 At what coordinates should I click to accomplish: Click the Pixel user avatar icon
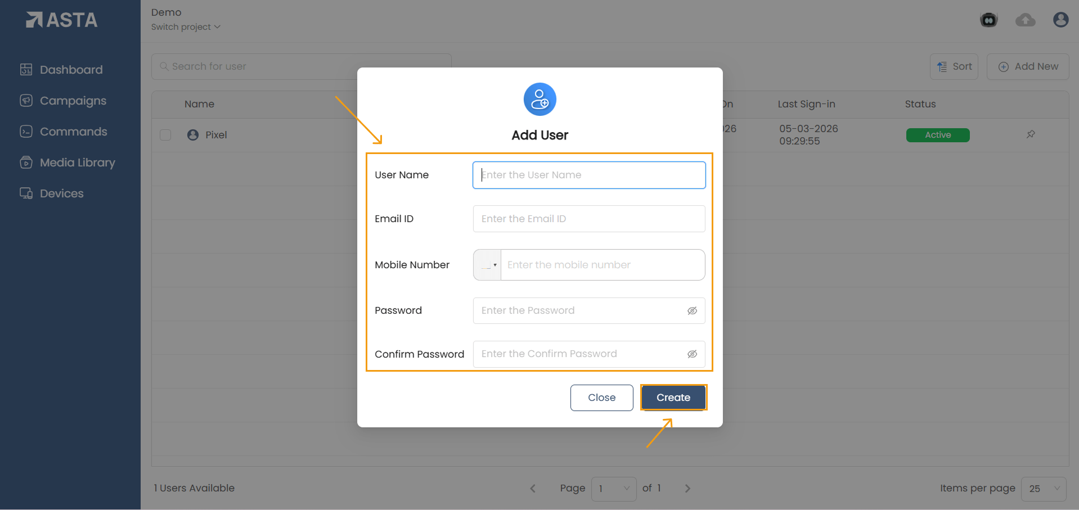pyautogui.click(x=193, y=135)
